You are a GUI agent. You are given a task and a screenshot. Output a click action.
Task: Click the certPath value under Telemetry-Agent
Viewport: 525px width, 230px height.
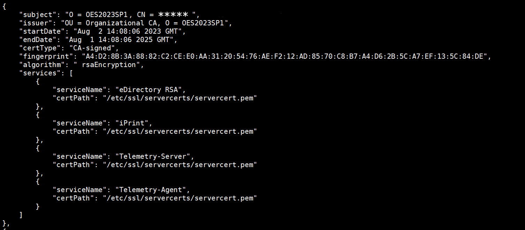click(x=180, y=198)
